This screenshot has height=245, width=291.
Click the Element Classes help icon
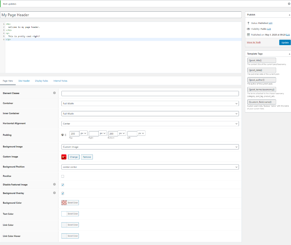[x=54, y=93]
